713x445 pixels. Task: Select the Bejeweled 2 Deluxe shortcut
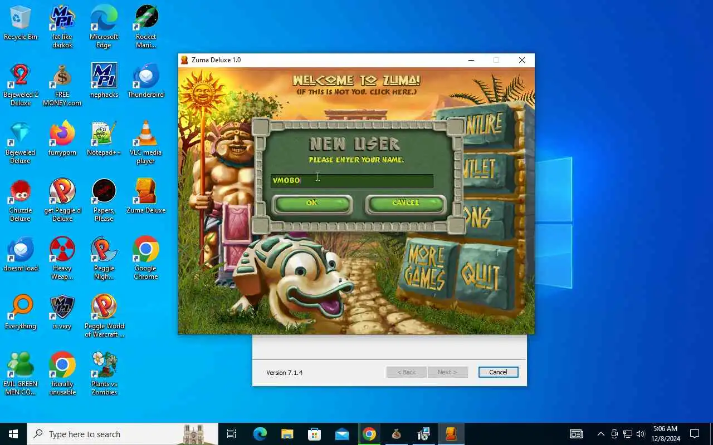(21, 85)
